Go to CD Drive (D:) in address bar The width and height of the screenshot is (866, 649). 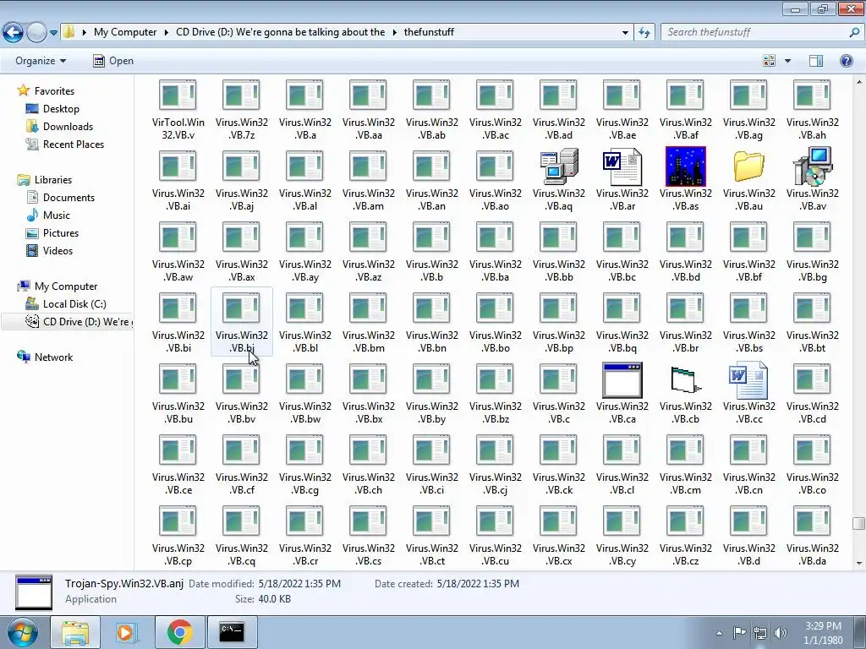point(280,32)
